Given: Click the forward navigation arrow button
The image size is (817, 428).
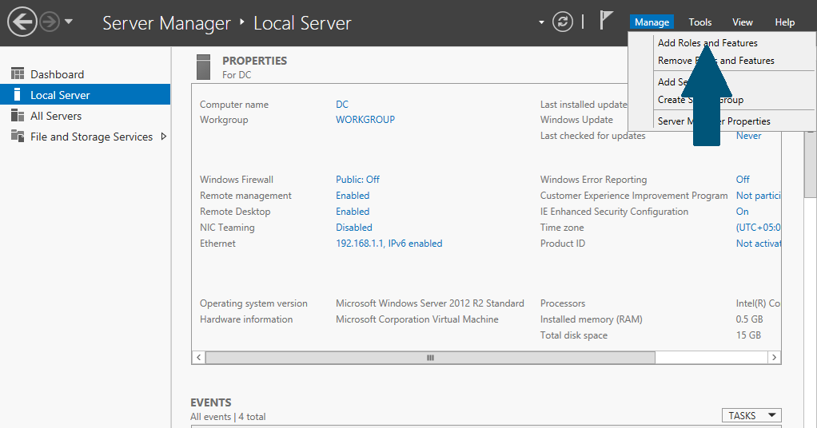Looking at the screenshot, I should [x=50, y=22].
